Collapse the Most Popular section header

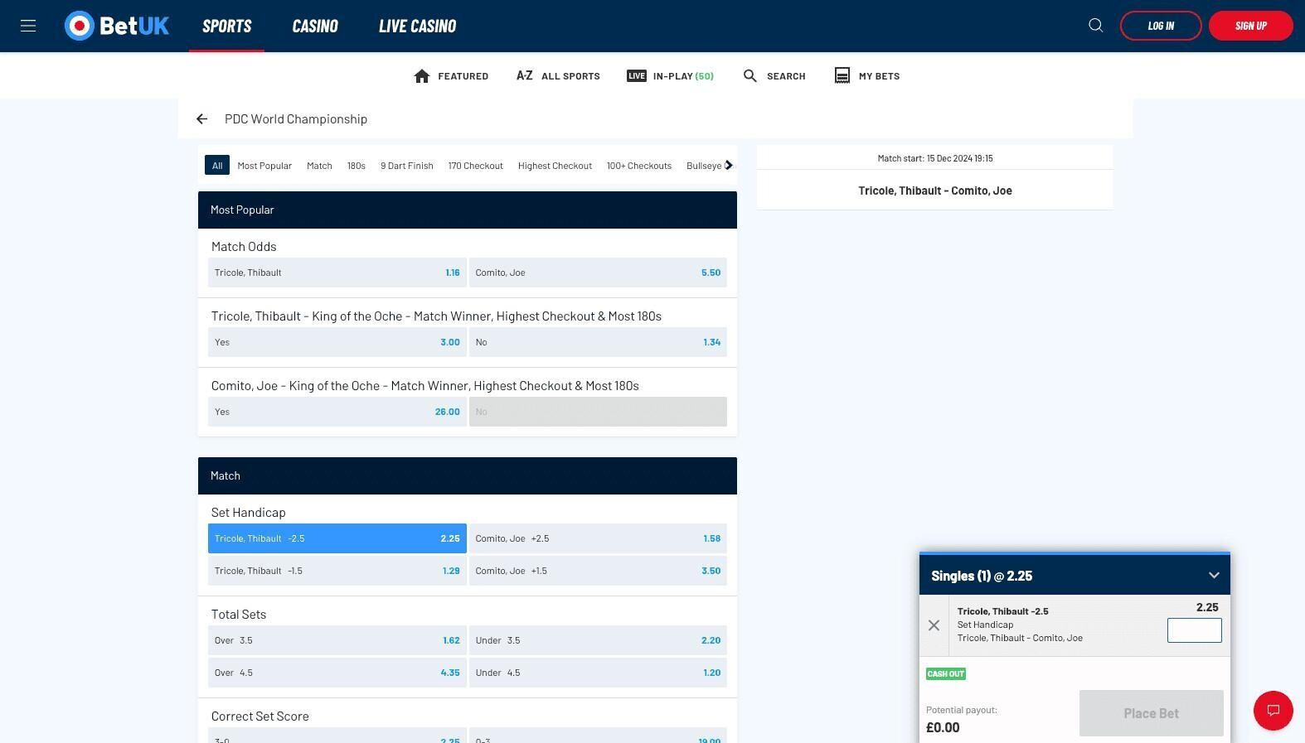tap(468, 210)
